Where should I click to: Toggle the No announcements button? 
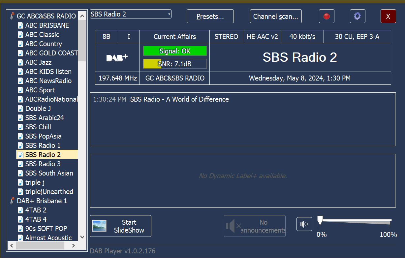tap(255, 226)
